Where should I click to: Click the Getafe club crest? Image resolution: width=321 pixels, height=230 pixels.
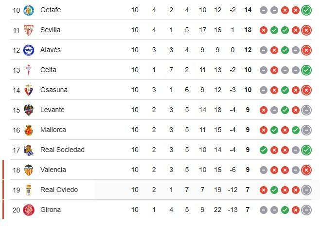(28, 10)
